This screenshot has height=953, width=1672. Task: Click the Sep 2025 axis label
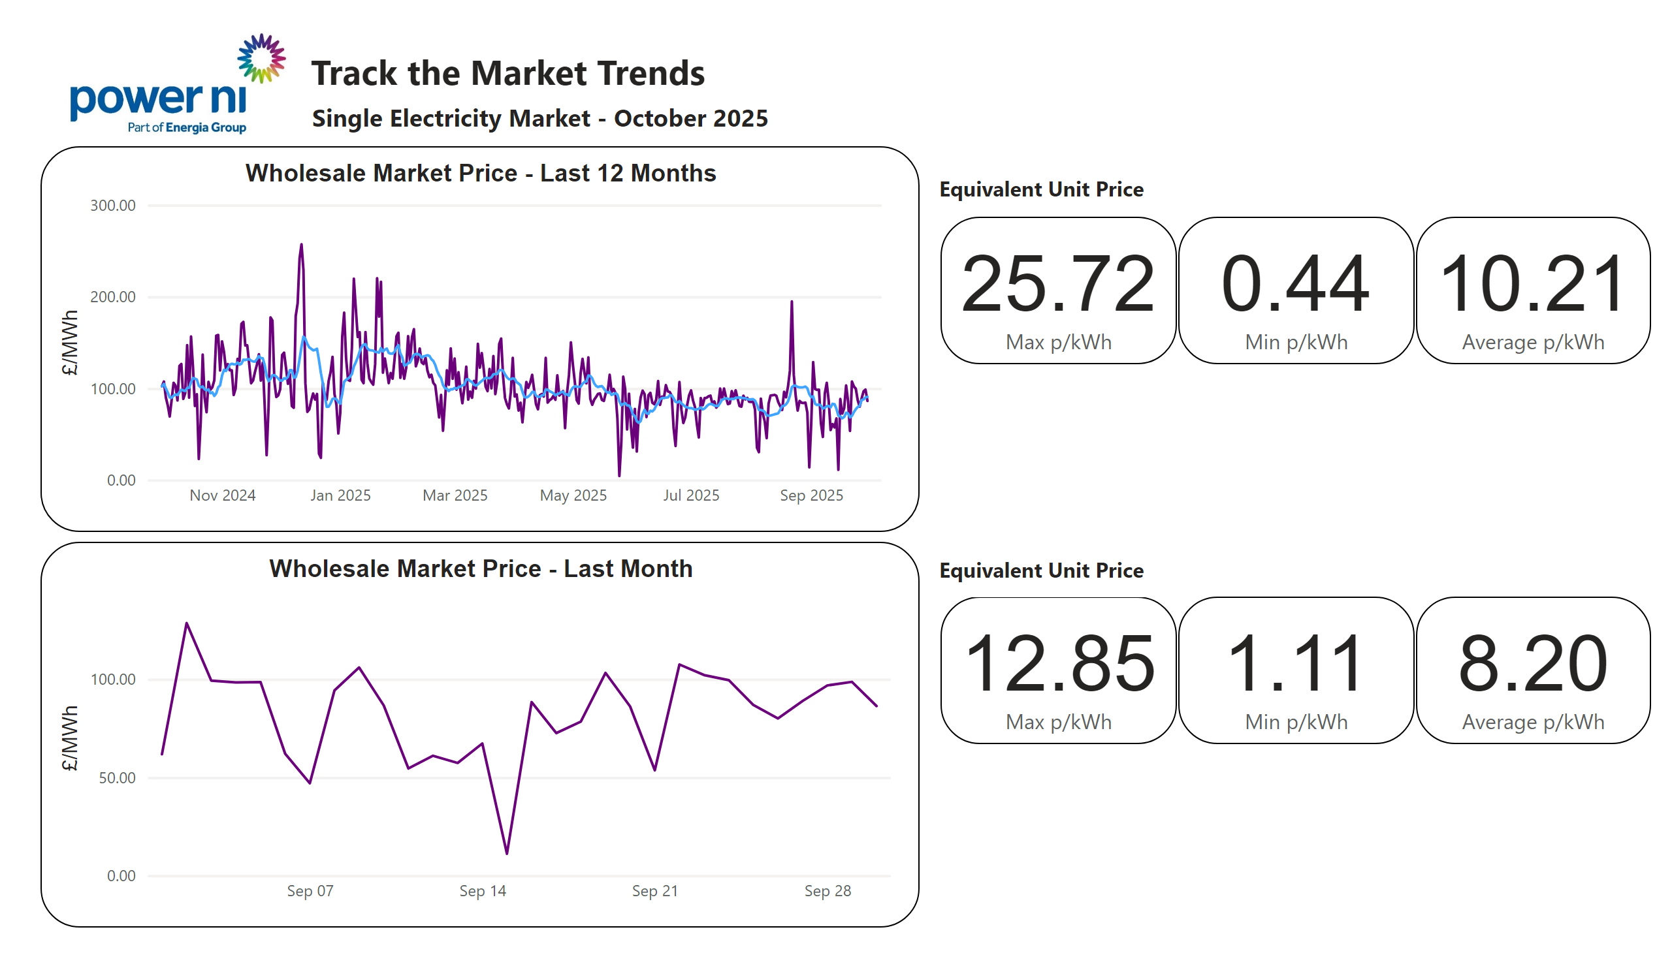[811, 495]
